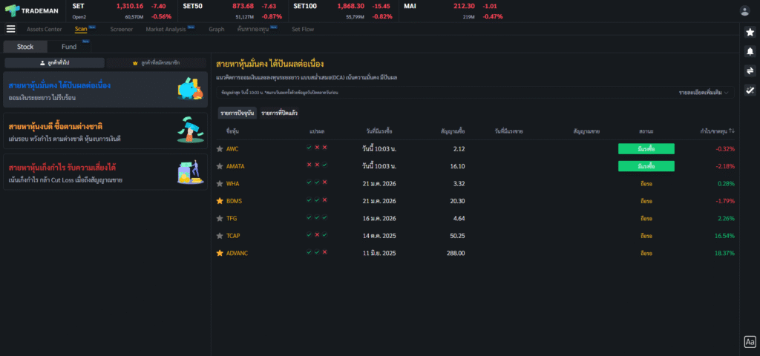Remove BDMS from favorites via star

point(219,201)
